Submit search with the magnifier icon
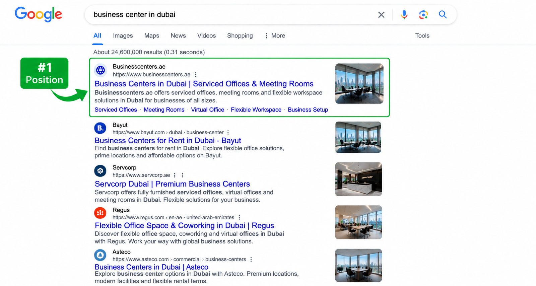536x286 pixels. click(x=443, y=15)
